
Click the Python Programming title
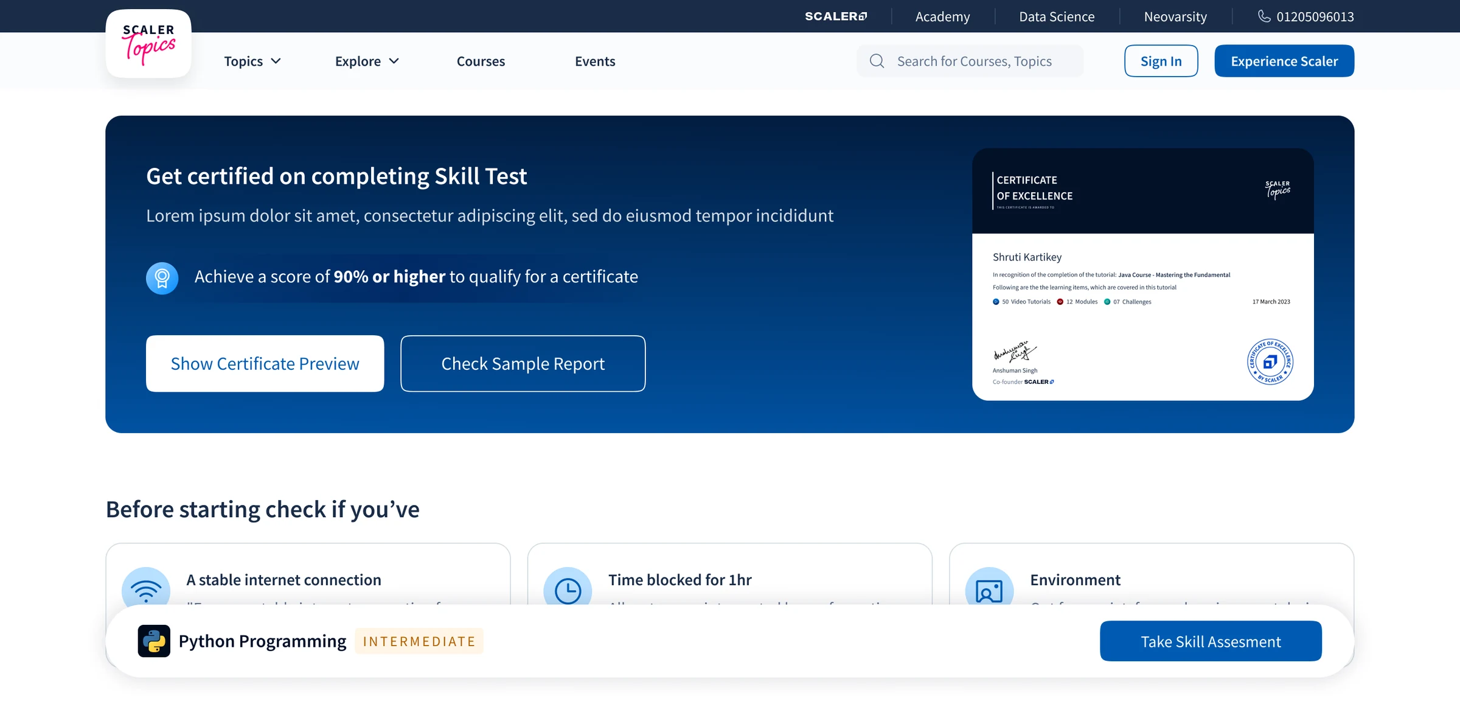[262, 641]
